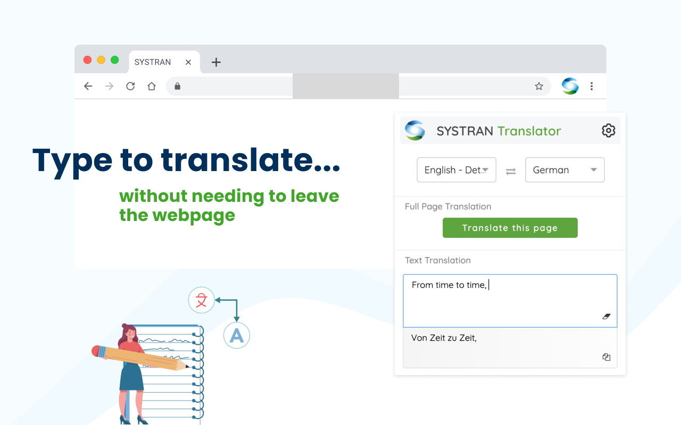The height and width of the screenshot is (425, 681).
Task: Click the "Text Translation" section label
Action: click(438, 260)
